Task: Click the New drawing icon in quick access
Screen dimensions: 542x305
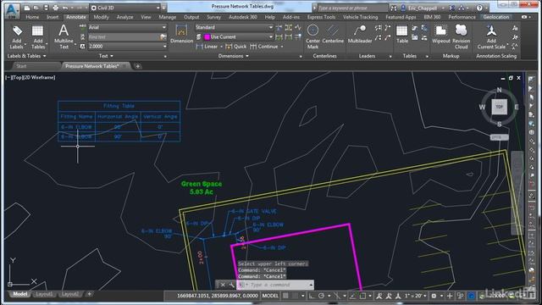Action: coord(26,8)
